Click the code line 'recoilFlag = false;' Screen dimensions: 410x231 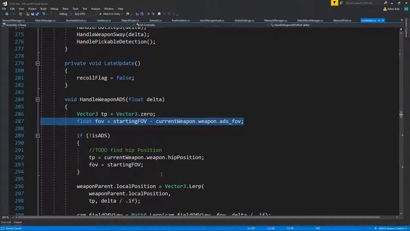(105, 78)
